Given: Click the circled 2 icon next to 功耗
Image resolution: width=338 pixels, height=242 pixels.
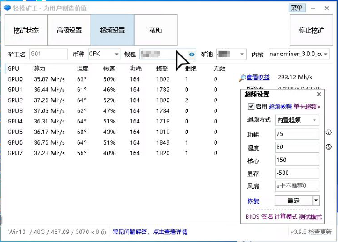Looking at the screenshot, I should click(x=329, y=133).
